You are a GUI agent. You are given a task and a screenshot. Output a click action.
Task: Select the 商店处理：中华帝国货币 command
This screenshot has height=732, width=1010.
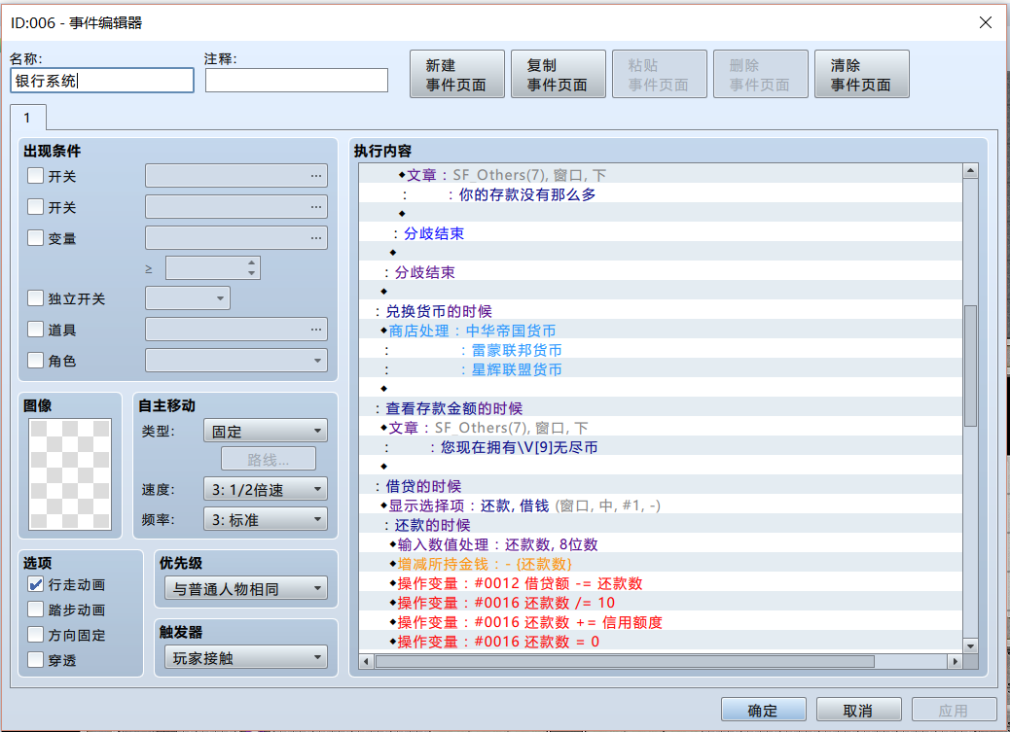pos(661,331)
